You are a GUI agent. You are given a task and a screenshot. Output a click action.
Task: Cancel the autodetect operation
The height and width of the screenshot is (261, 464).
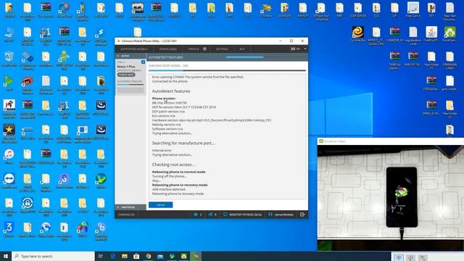(160, 204)
